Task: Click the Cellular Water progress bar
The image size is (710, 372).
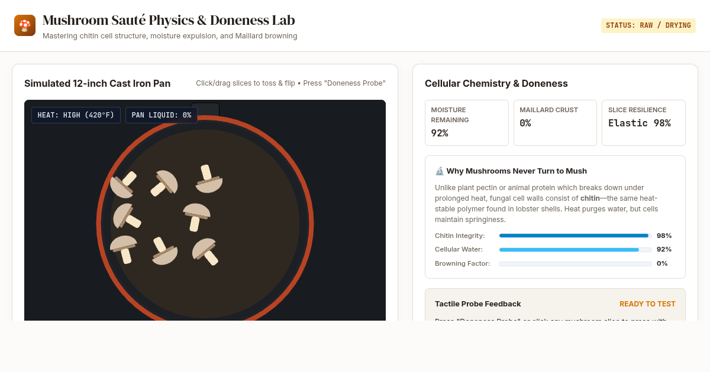Action: tap(575, 250)
